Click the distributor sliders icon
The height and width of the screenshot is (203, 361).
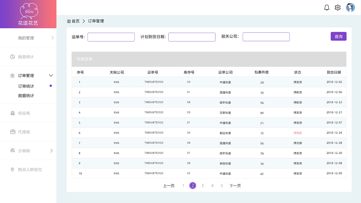pyautogui.click(x=12, y=151)
